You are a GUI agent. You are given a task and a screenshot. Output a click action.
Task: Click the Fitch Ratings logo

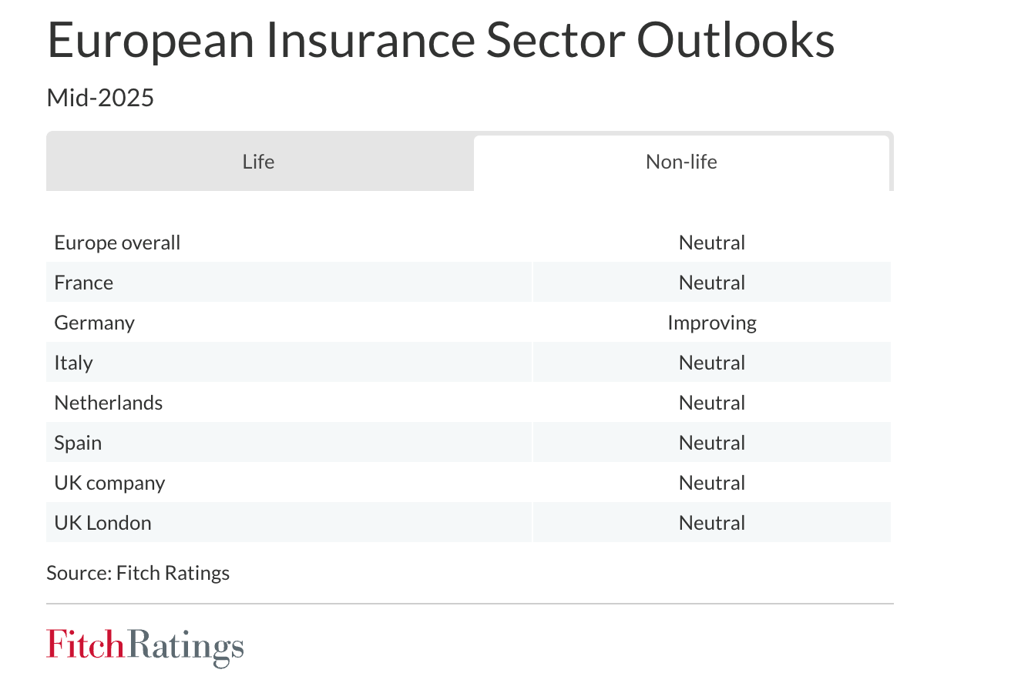(145, 647)
